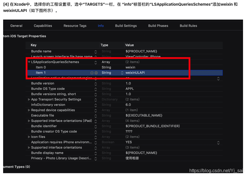Collapse LSApplicationQueriesSchemes array
The width and height of the screenshot is (247, 176).
[x=29, y=62]
